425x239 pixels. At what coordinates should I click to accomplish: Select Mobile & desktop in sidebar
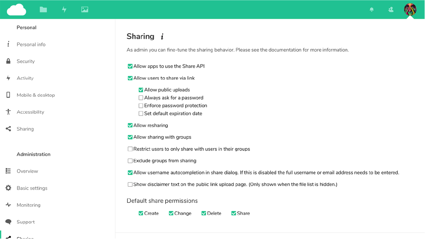pyautogui.click(x=35, y=95)
